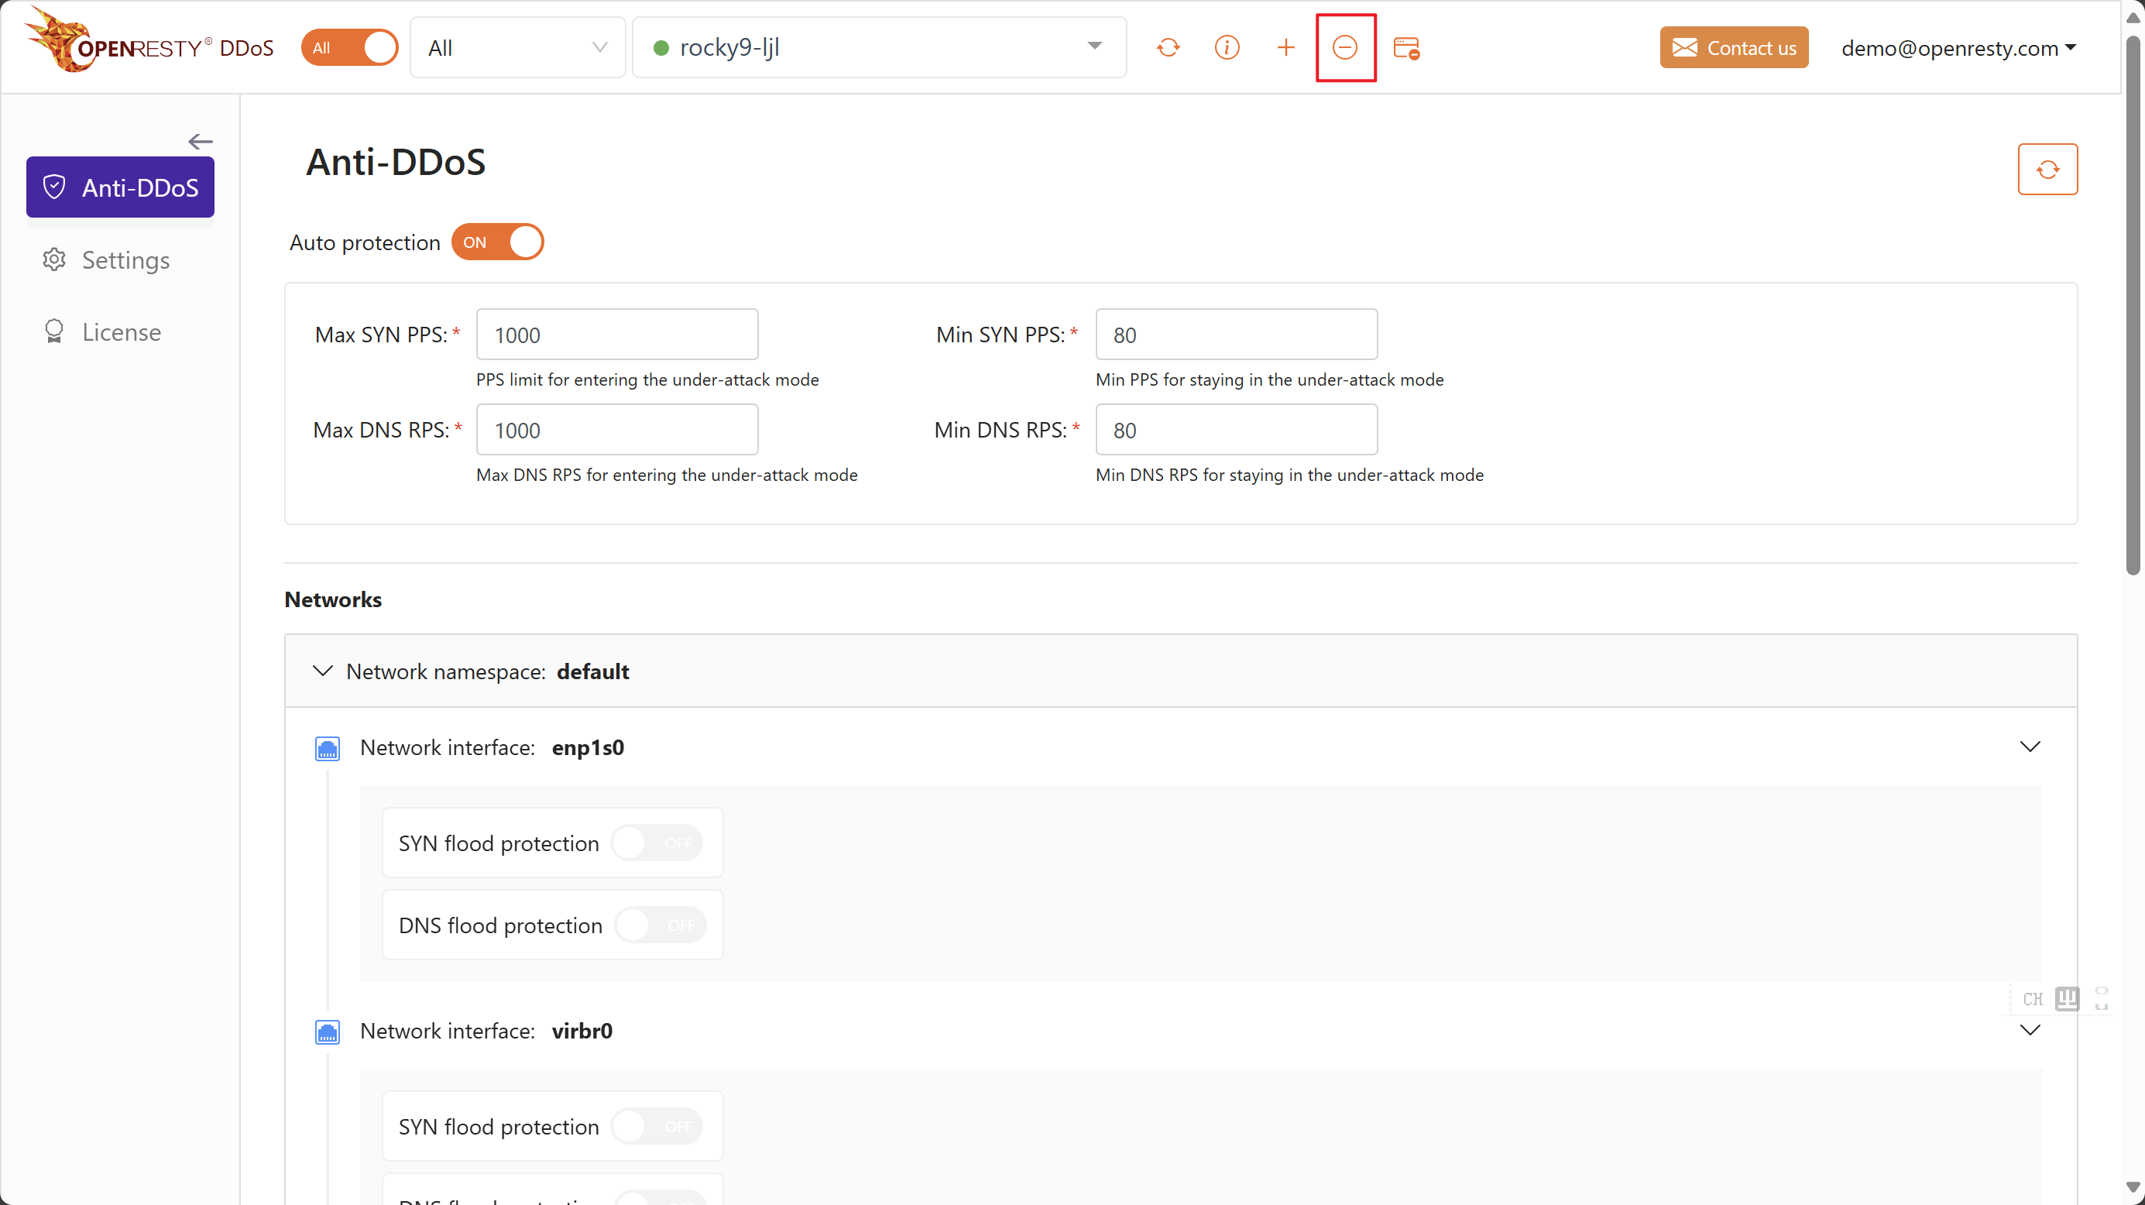Click 'Min DNS RPS for staying' hint text
The image size is (2145, 1205).
(x=1290, y=475)
